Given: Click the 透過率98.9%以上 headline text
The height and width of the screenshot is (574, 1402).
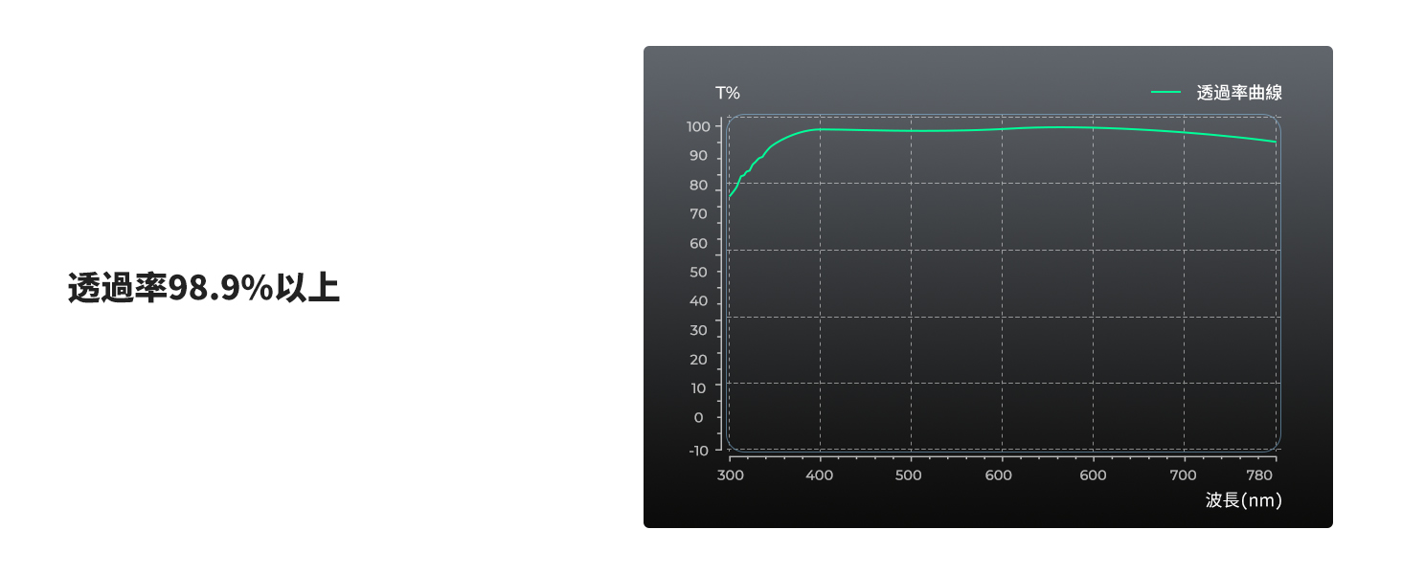Looking at the screenshot, I should coord(204,288).
